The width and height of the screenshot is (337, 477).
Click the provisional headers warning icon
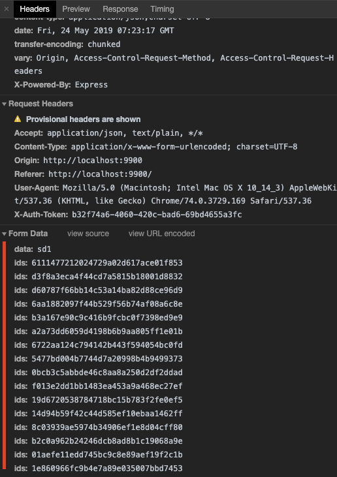[x=18, y=119]
